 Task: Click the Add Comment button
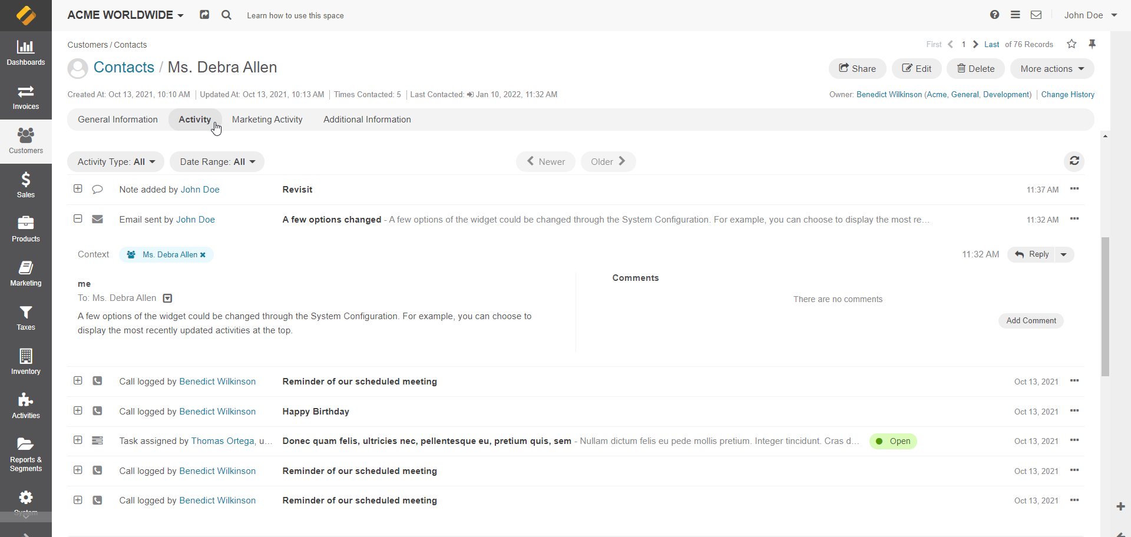pos(1031,321)
